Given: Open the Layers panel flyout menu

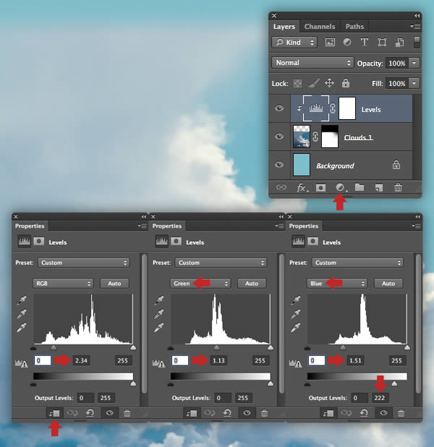Looking at the screenshot, I should pyautogui.click(x=415, y=27).
